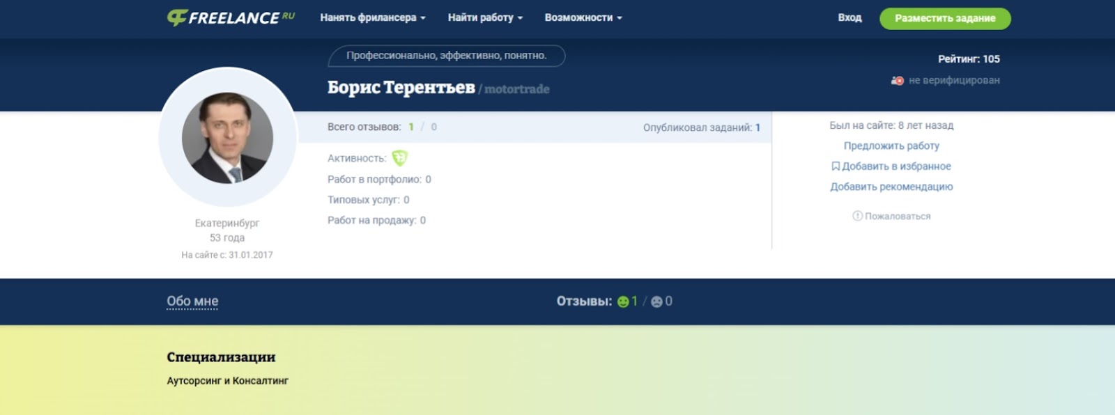Click the not-verified status icon
Viewport: 1115px width, 415px height.
tap(897, 81)
